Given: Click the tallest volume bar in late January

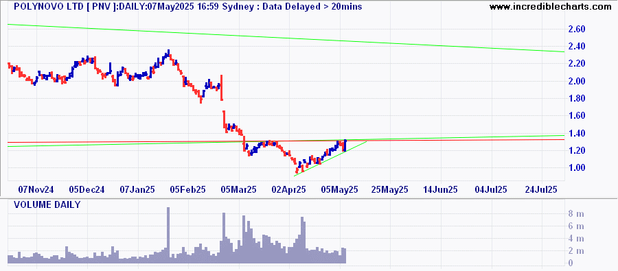Looking at the screenshot, I should click(168, 235).
